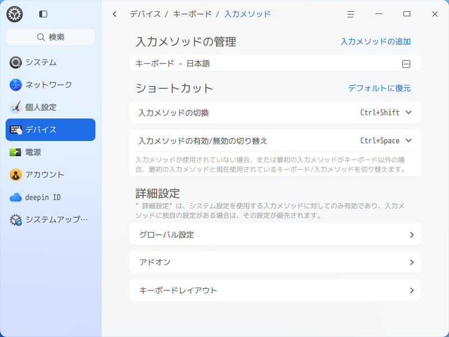This screenshot has width=449, height=337.
Task: Select システム in the sidebar
Action: [x=51, y=62]
